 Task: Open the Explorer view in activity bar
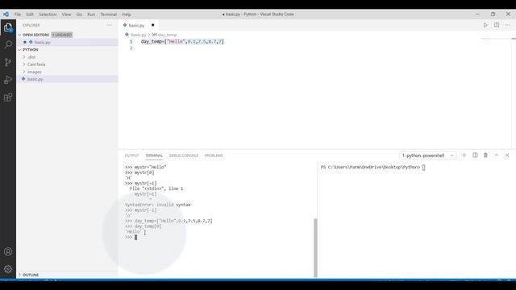pos(8,27)
